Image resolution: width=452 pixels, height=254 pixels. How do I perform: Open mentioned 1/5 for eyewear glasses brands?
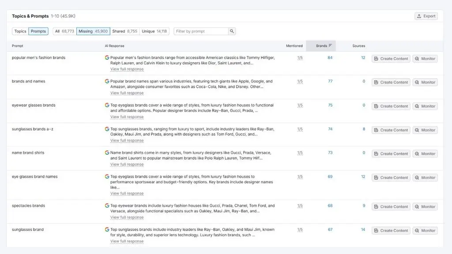tap(300, 105)
